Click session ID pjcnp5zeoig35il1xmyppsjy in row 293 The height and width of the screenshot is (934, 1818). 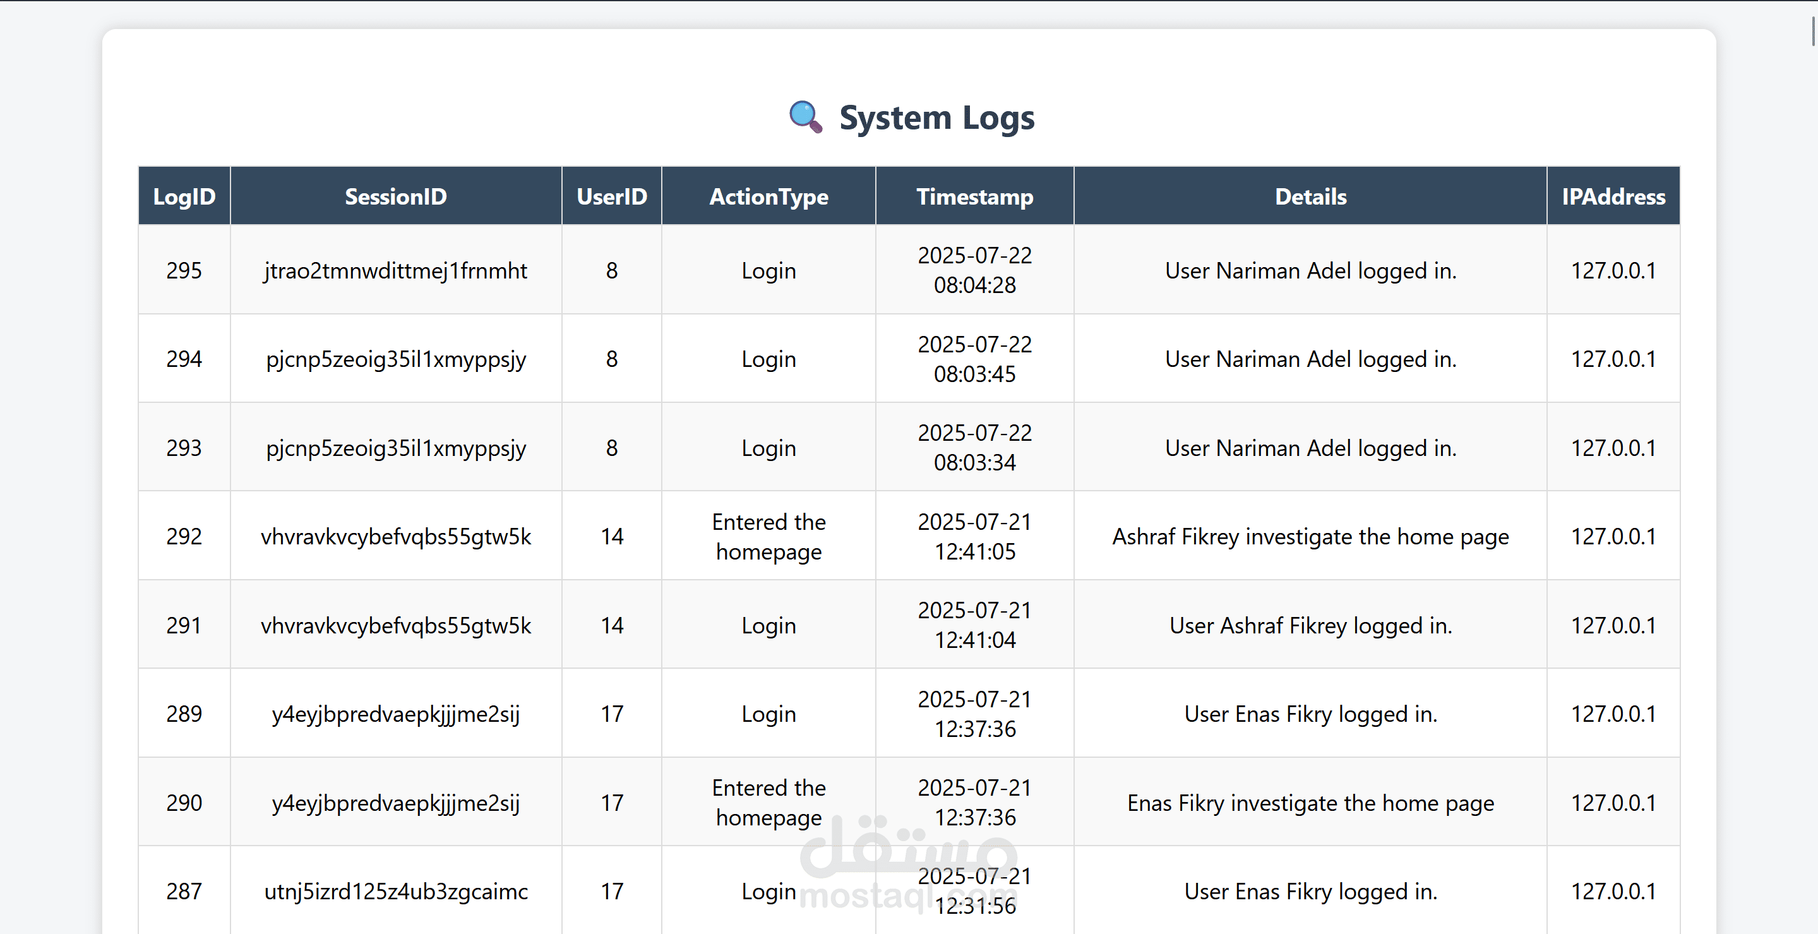396,449
